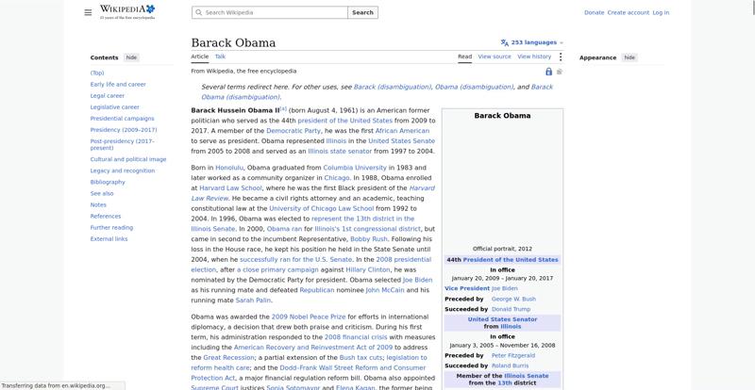The height and width of the screenshot is (390, 755).
Task: Jump to Post-presidency (2017–present) section
Action: click(x=122, y=145)
